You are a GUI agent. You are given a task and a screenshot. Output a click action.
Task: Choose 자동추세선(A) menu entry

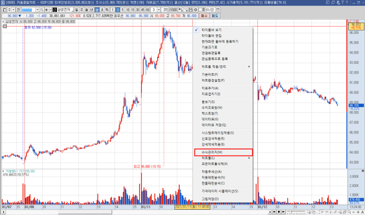click(x=223, y=172)
